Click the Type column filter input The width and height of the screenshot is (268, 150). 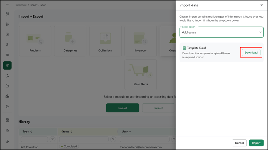click(x=34, y=139)
